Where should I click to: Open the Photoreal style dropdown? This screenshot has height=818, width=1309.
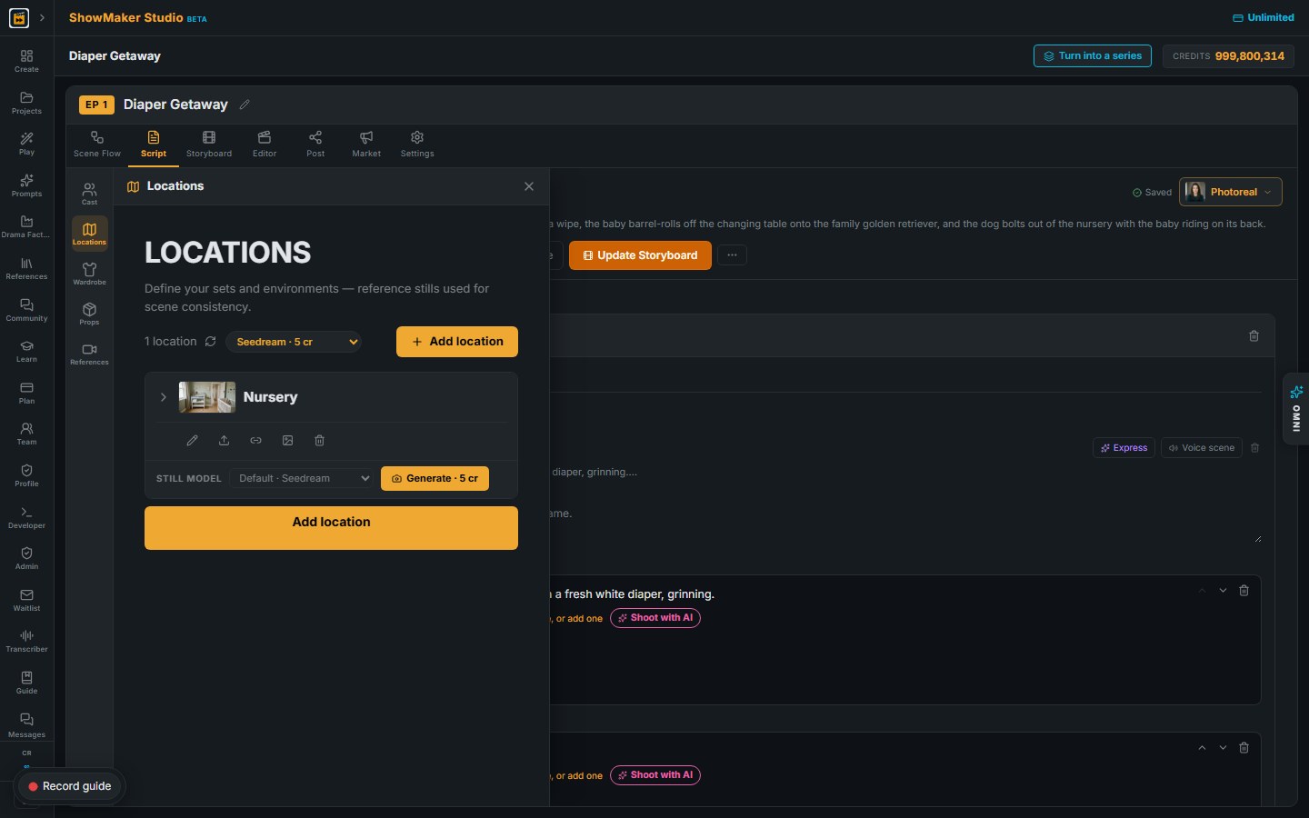1231,192
